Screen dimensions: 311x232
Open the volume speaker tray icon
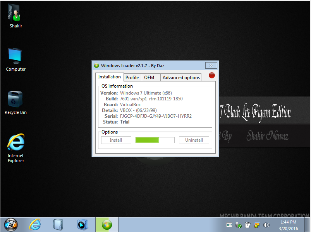(x=266, y=225)
